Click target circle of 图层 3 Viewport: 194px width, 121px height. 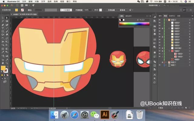coord(190,20)
